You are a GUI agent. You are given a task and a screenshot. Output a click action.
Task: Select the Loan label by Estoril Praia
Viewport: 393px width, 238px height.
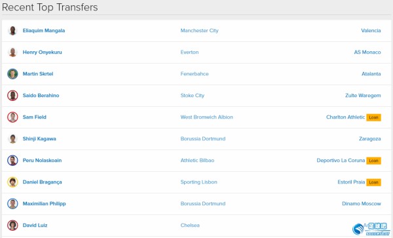(373, 182)
